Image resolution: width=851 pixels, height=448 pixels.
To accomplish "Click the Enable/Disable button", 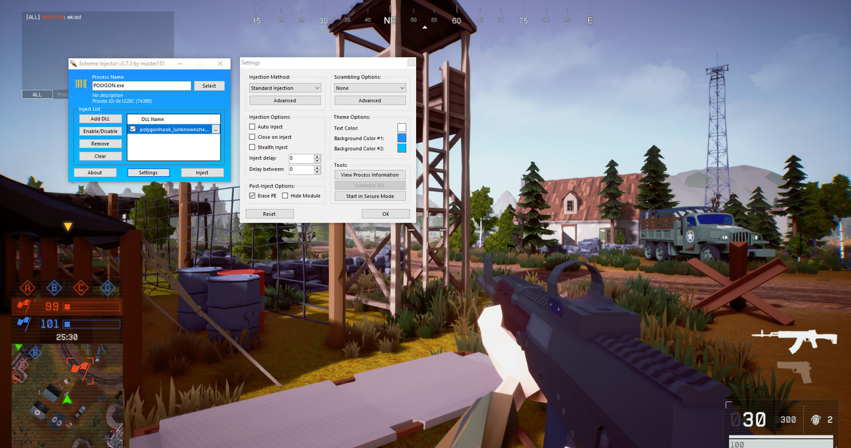I will pos(100,131).
